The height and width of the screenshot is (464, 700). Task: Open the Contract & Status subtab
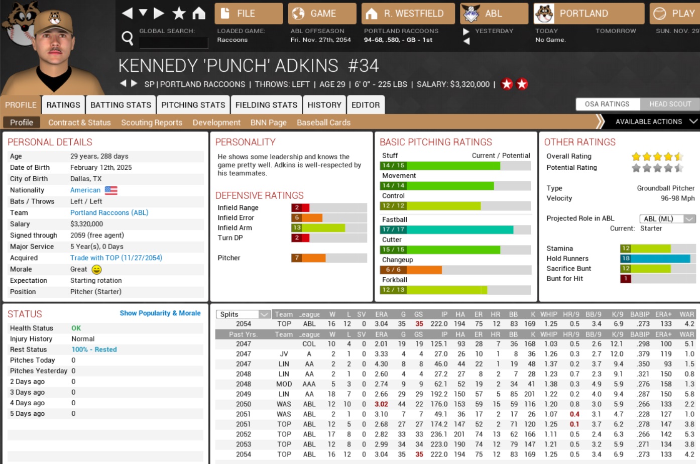click(x=79, y=123)
